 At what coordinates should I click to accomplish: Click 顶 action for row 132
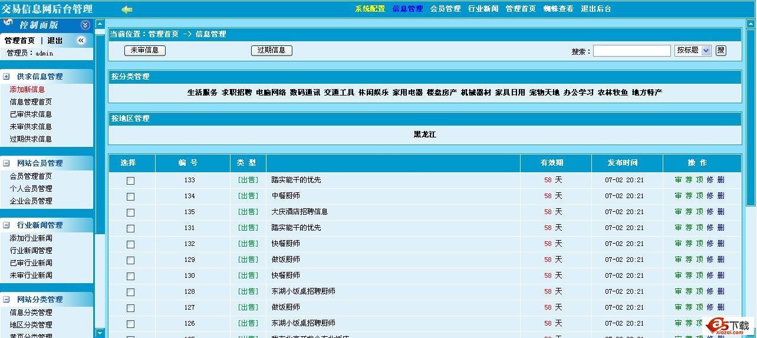point(700,244)
